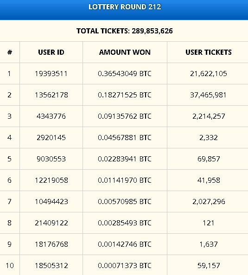The width and height of the screenshot is (248, 275).
Task: Click amount 0.36543049 BTC
Action: 125,74
